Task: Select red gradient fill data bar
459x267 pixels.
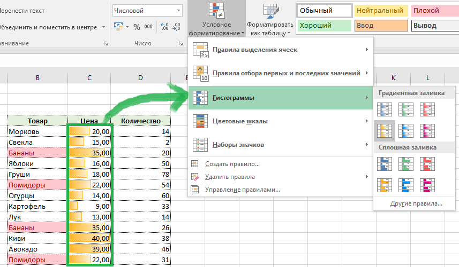Action: click(427, 109)
